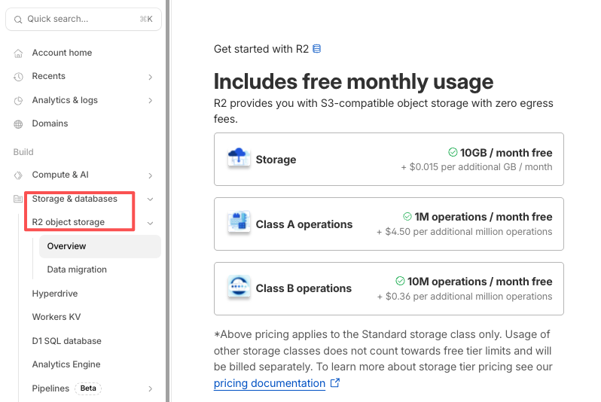Click the Domains globe icon

[18, 124]
